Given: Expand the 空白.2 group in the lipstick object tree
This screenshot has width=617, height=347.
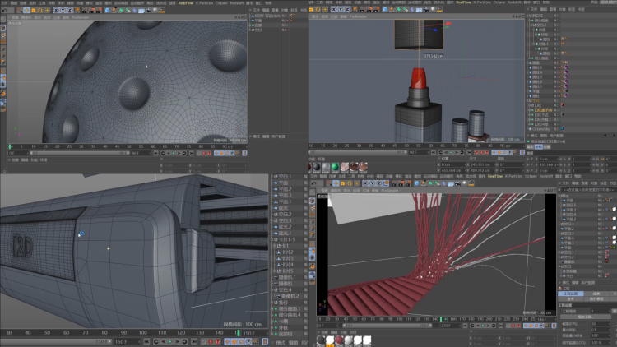Looking at the screenshot, I should (x=530, y=25).
